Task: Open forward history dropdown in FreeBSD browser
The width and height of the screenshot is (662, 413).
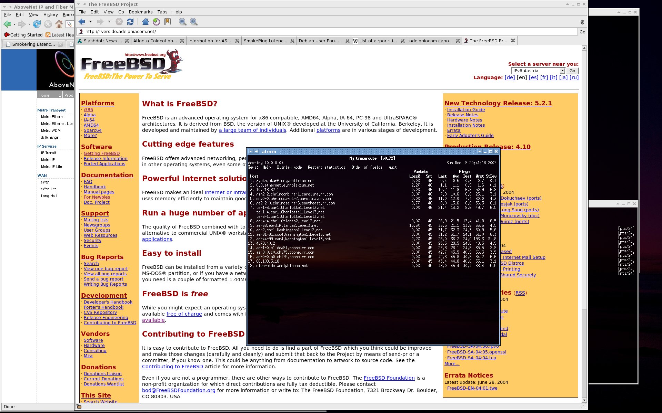Action: (x=109, y=22)
